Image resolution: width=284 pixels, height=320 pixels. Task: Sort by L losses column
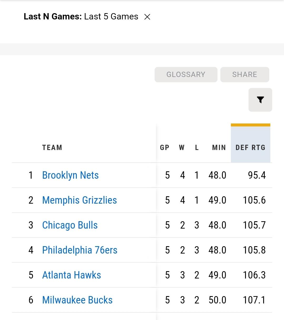coord(197,147)
